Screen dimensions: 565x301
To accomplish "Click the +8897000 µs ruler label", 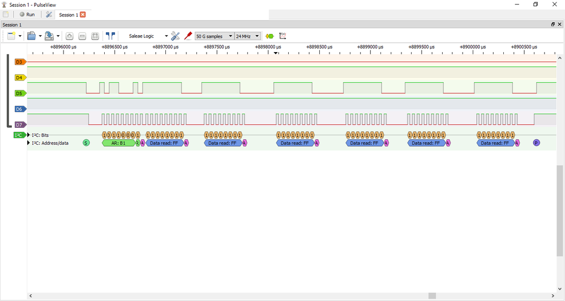I will coord(166,47).
